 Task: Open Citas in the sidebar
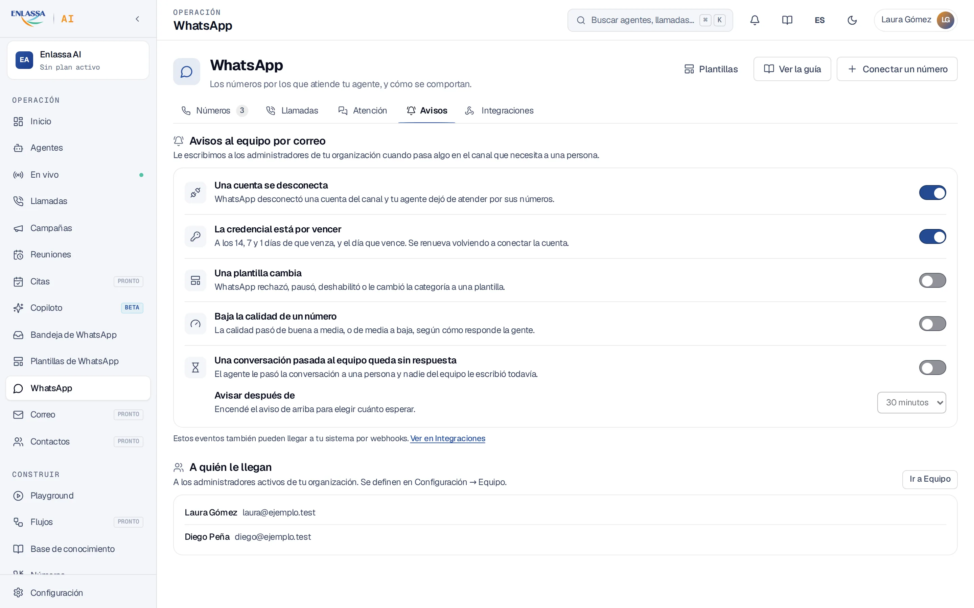[78, 281]
